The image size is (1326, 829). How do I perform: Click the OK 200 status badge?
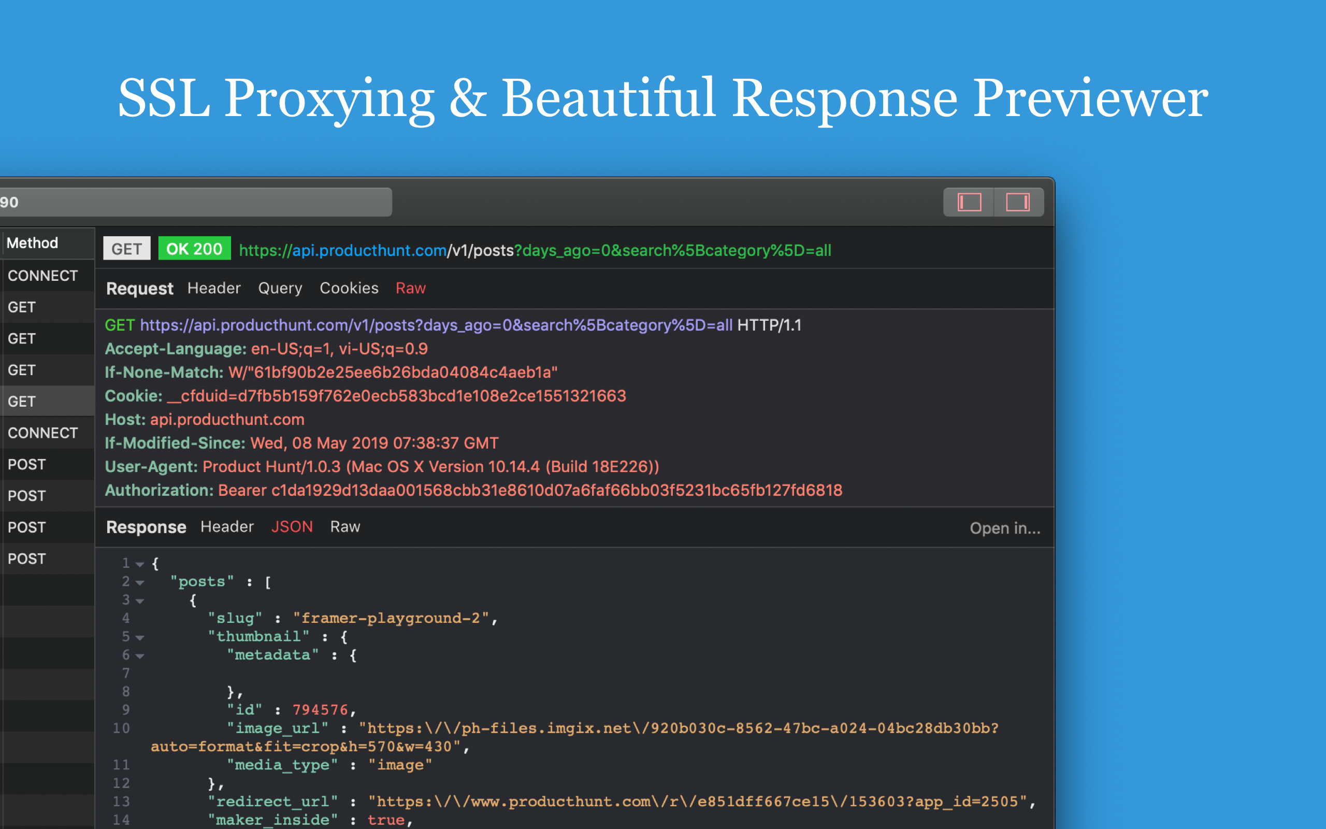tap(195, 249)
